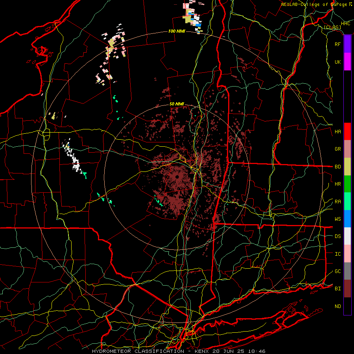Click the BD legend label
This screenshot has width=354, height=354.
[337, 167]
